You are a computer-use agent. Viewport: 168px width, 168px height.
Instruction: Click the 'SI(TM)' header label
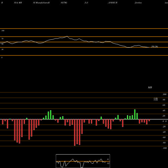click(64, 3)
